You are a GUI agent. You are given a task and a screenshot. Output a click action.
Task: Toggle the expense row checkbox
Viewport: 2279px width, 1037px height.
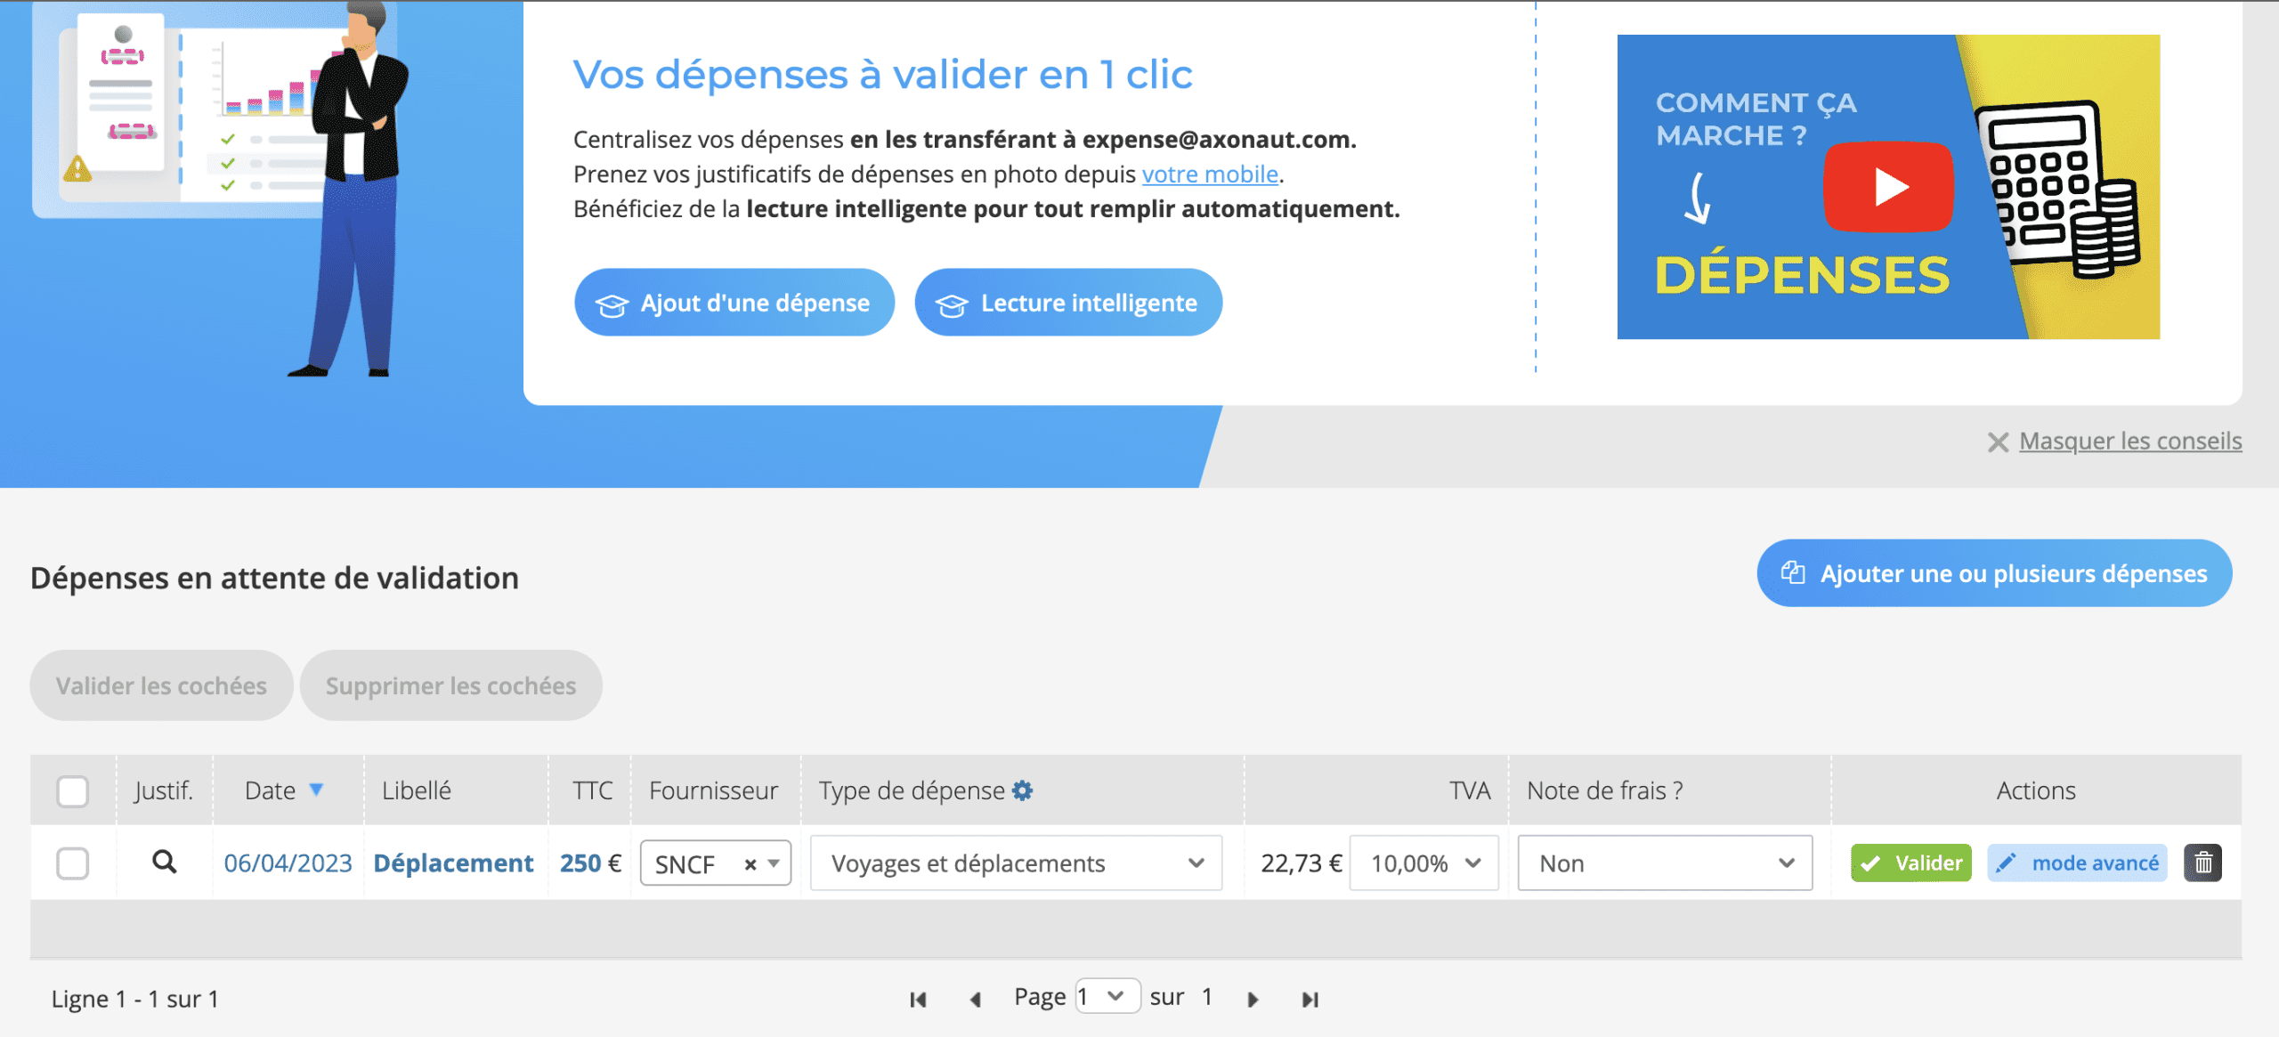(73, 863)
